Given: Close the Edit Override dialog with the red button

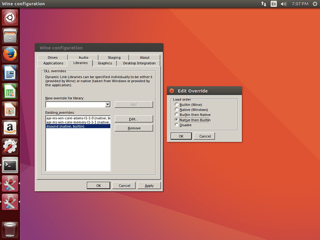Looking at the screenshot, I should pos(172,91).
